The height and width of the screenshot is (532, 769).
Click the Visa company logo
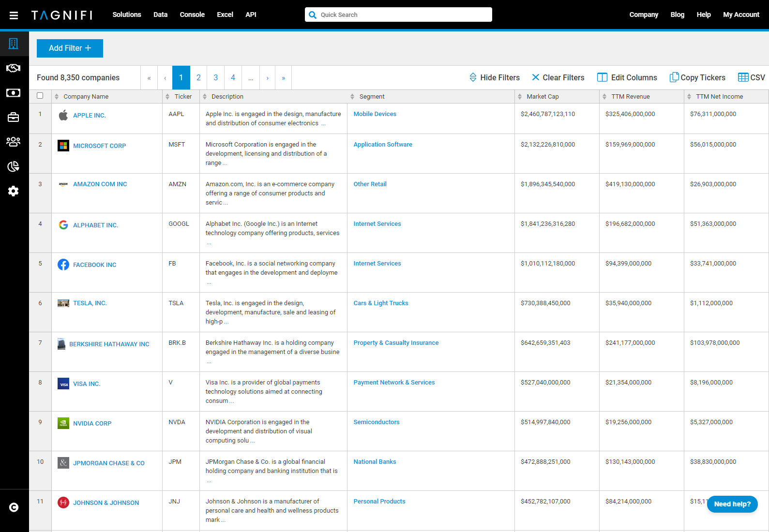coord(63,384)
